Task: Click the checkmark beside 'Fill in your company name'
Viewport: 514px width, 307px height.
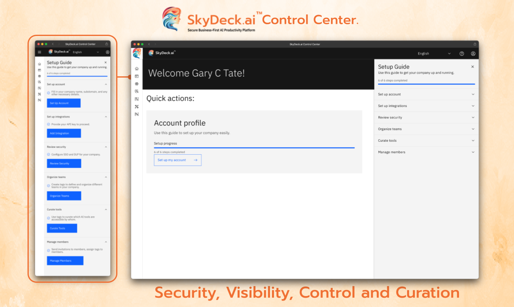Action: (x=49, y=93)
